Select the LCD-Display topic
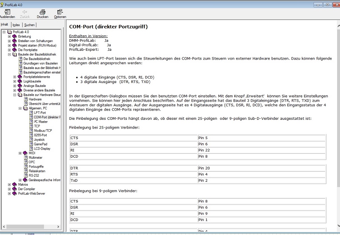Image resolution: width=340 pixels, height=235 pixels. click(x=42, y=148)
